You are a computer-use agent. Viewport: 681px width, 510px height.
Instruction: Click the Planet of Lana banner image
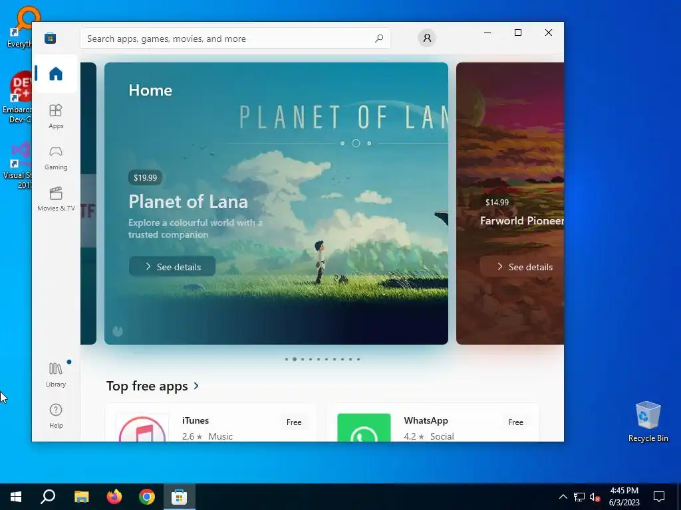point(276,203)
